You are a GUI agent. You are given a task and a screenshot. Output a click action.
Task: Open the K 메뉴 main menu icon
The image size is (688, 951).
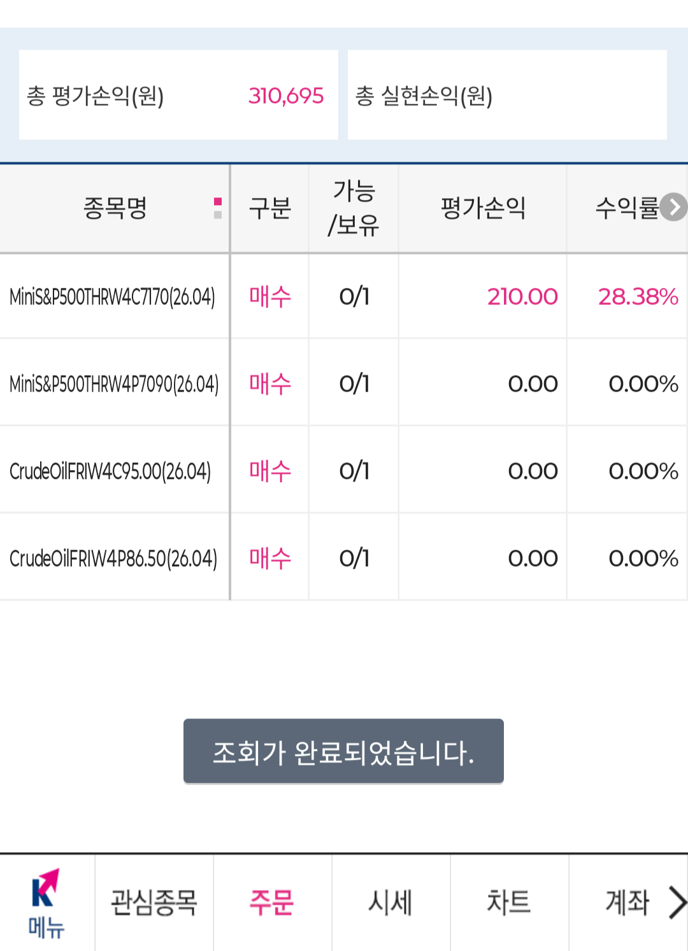coord(46,901)
